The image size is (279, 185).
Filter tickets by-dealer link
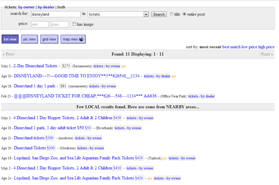[x=46, y=7]
